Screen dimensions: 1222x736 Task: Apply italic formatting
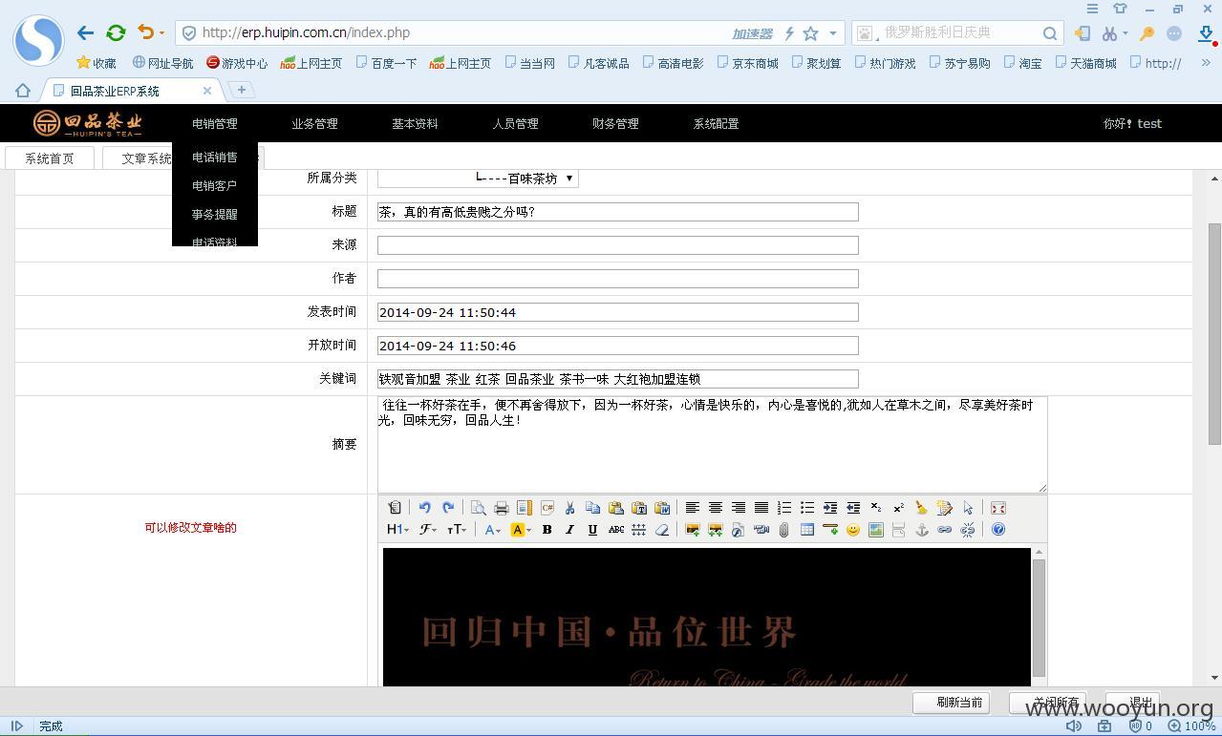pos(569,530)
